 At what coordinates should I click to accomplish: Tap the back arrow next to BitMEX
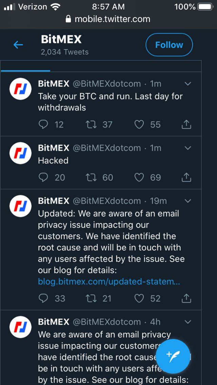tap(18, 45)
